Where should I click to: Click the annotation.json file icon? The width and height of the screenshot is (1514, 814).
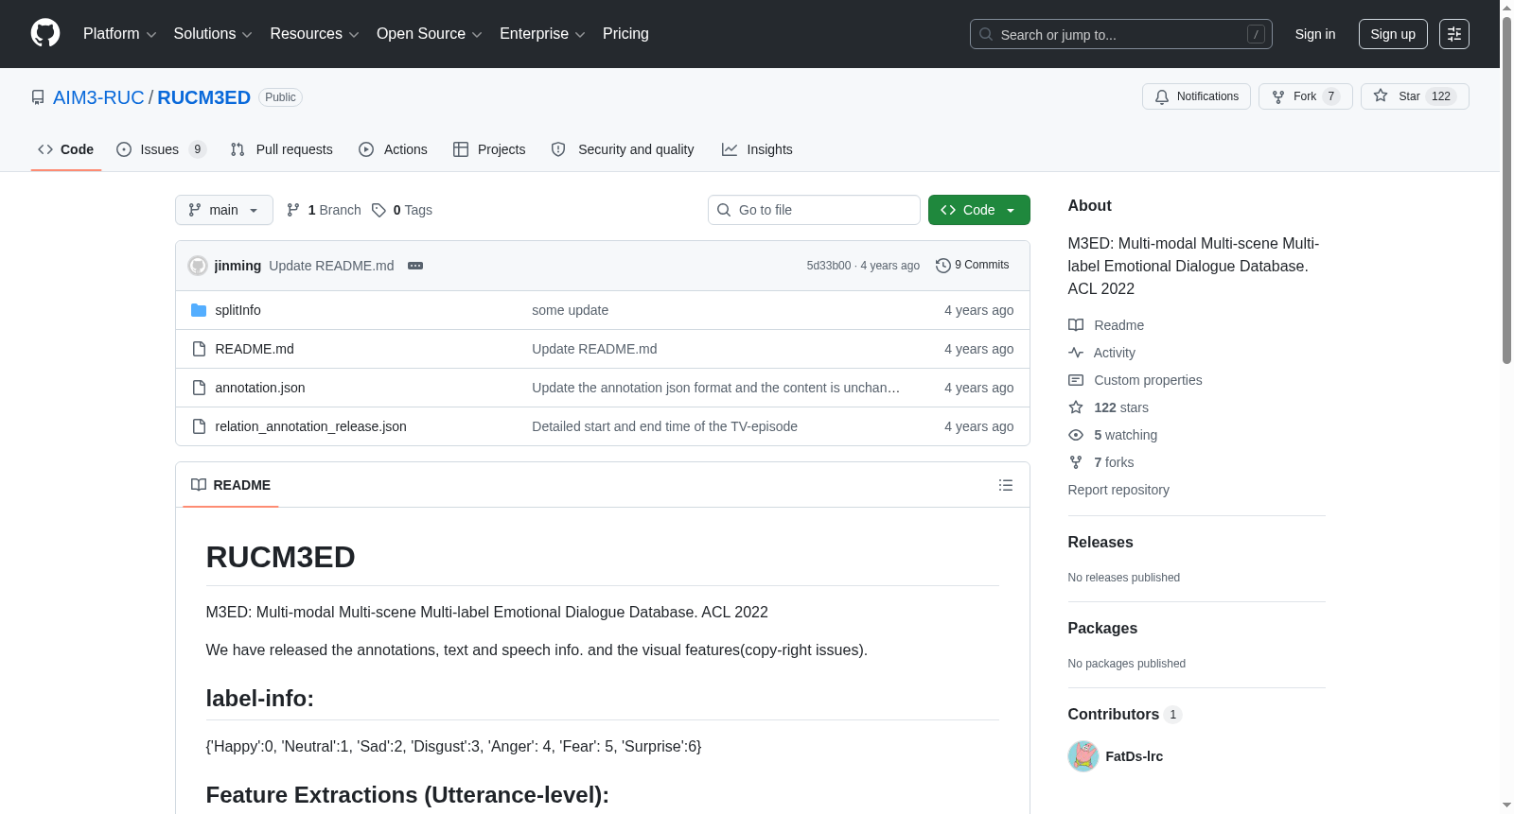(x=199, y=388)
